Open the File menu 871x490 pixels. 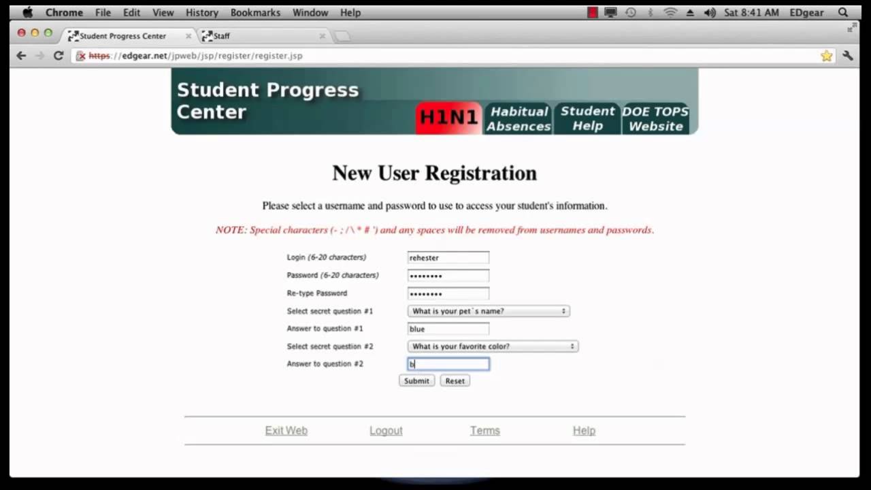pos(103,12)
